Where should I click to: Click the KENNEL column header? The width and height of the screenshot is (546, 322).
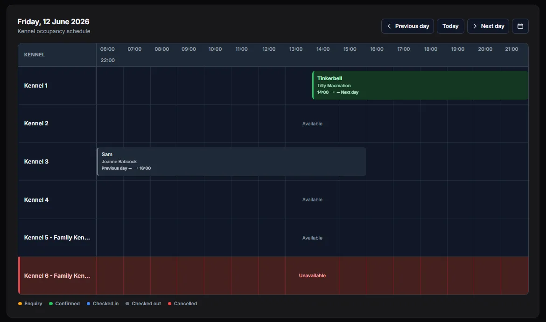34,55
